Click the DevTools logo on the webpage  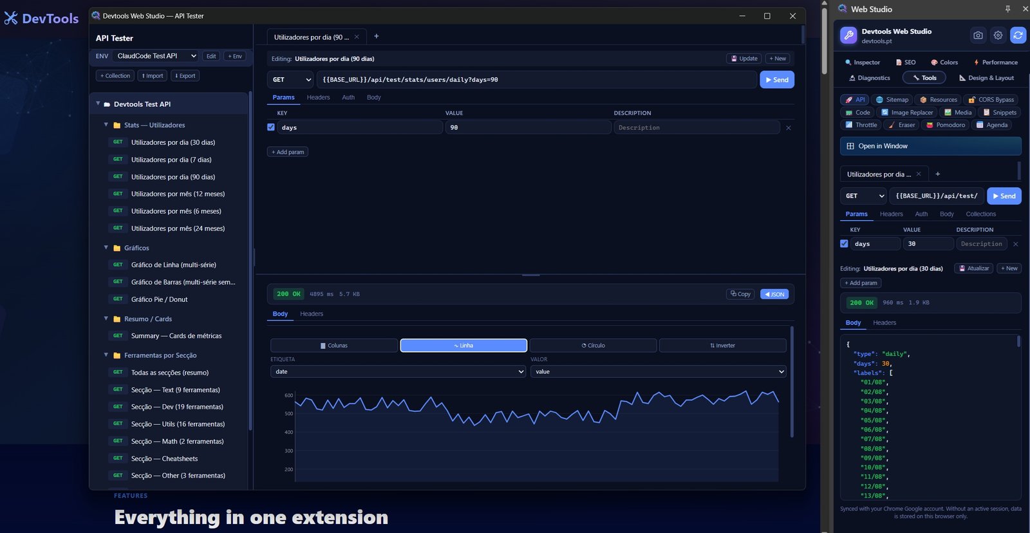coord(41,19)
